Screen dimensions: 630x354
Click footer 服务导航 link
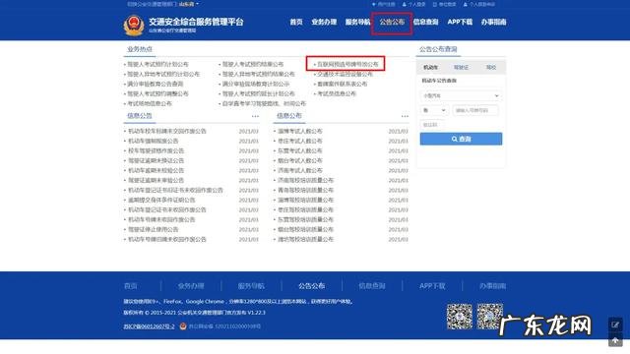point(251,286)
